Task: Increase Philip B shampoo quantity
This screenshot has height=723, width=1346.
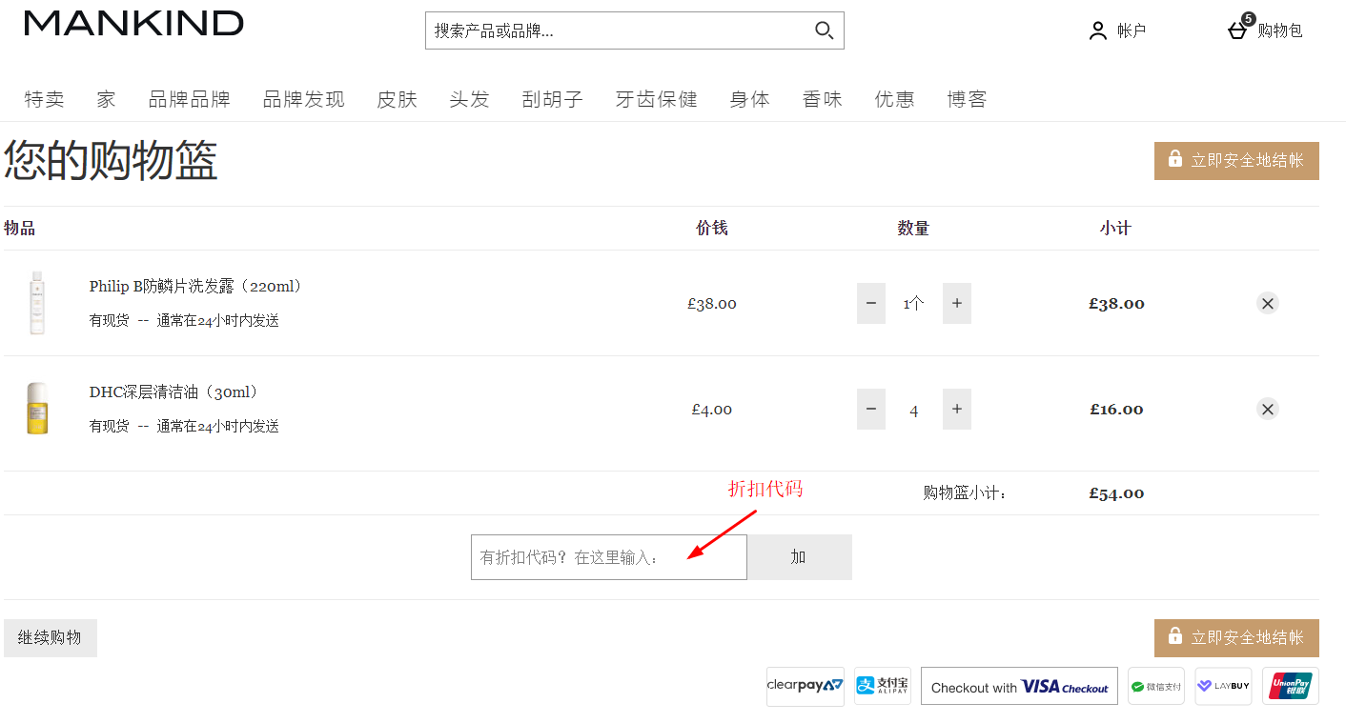Action: coord(957,304)
